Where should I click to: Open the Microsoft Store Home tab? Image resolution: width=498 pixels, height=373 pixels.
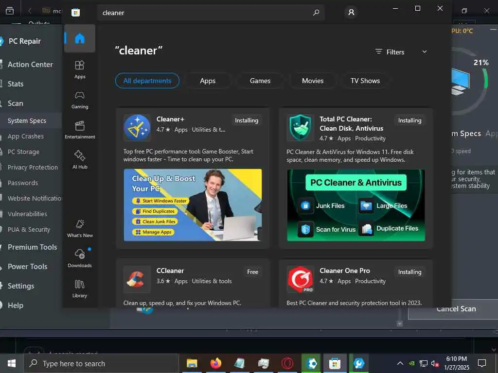coord(80,38)
